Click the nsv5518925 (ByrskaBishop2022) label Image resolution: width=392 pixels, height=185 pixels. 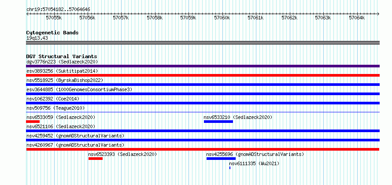click(65, 80)
